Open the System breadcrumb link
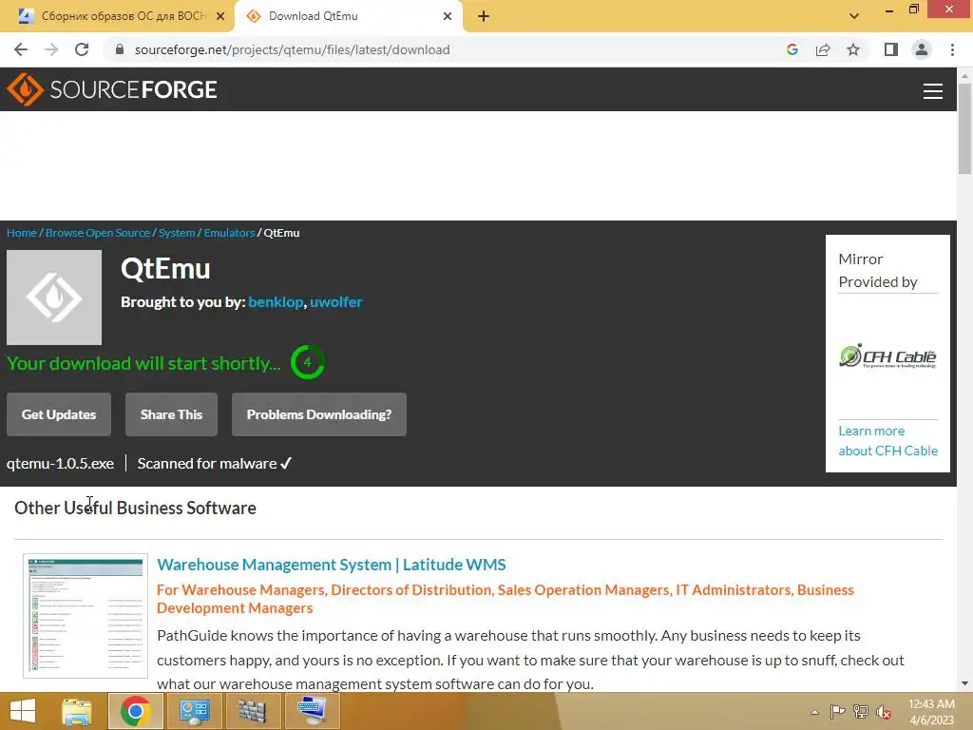This screenshot has width=973, height=730. tap(177, 233)
